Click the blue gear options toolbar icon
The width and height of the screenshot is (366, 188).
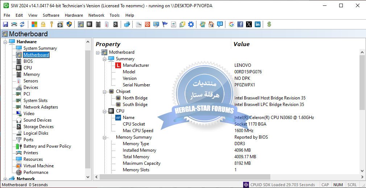[191, 24]
